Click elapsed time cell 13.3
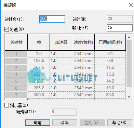This screenshot has height=128, width=134. 110,74
